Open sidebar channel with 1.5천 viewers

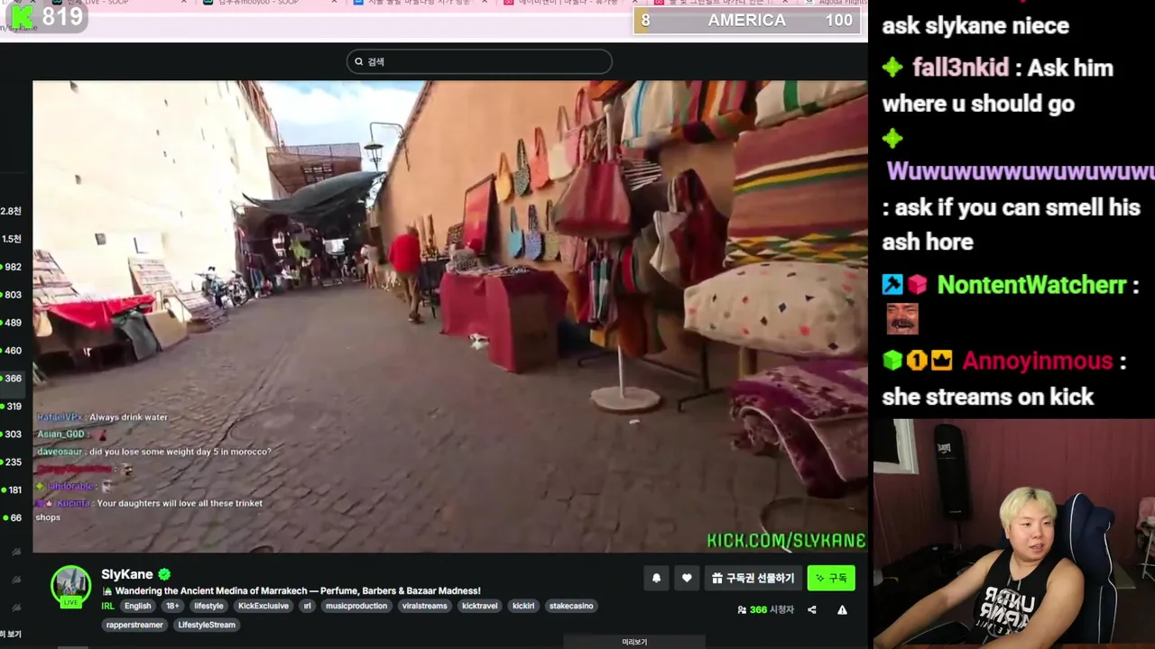tap(11, 239)
